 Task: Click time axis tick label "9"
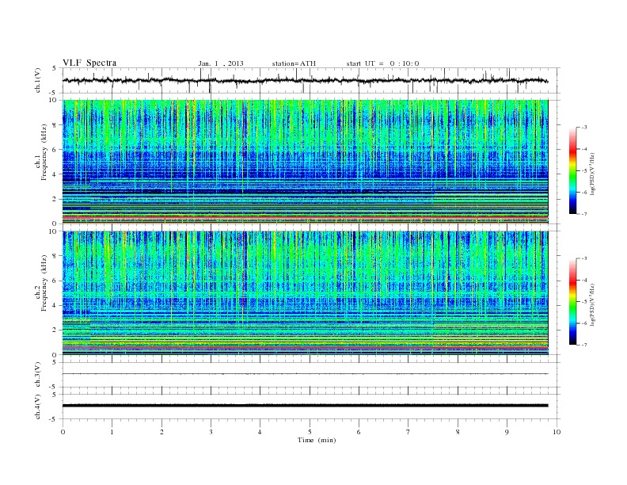coord(507,432)
